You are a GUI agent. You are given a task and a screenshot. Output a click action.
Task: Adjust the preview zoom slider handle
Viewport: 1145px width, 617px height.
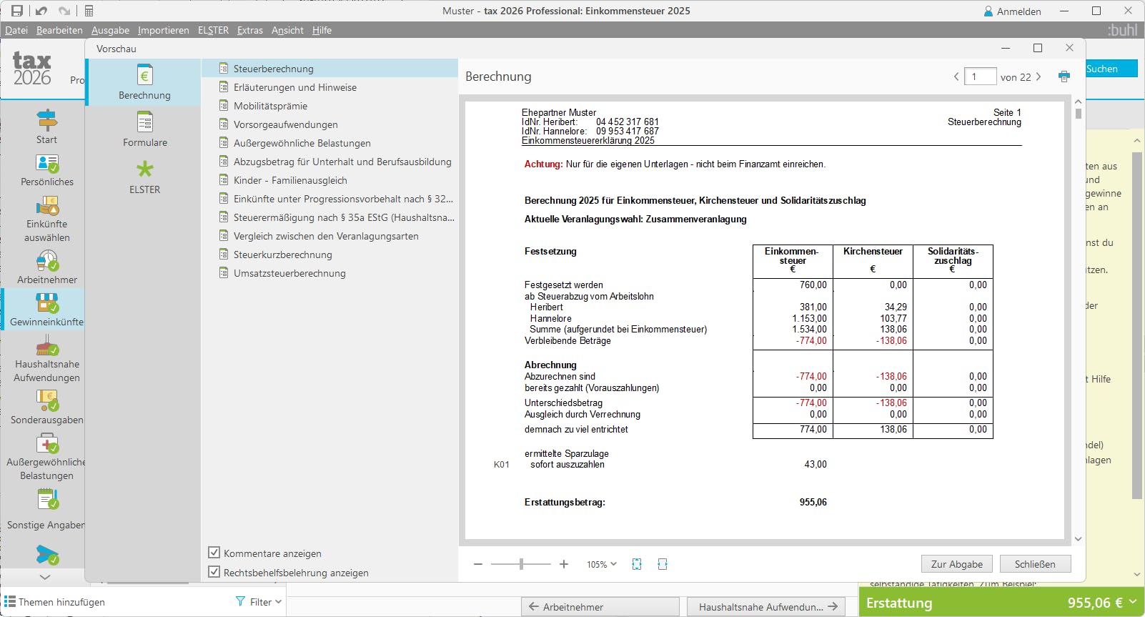(x=521, y=564)
